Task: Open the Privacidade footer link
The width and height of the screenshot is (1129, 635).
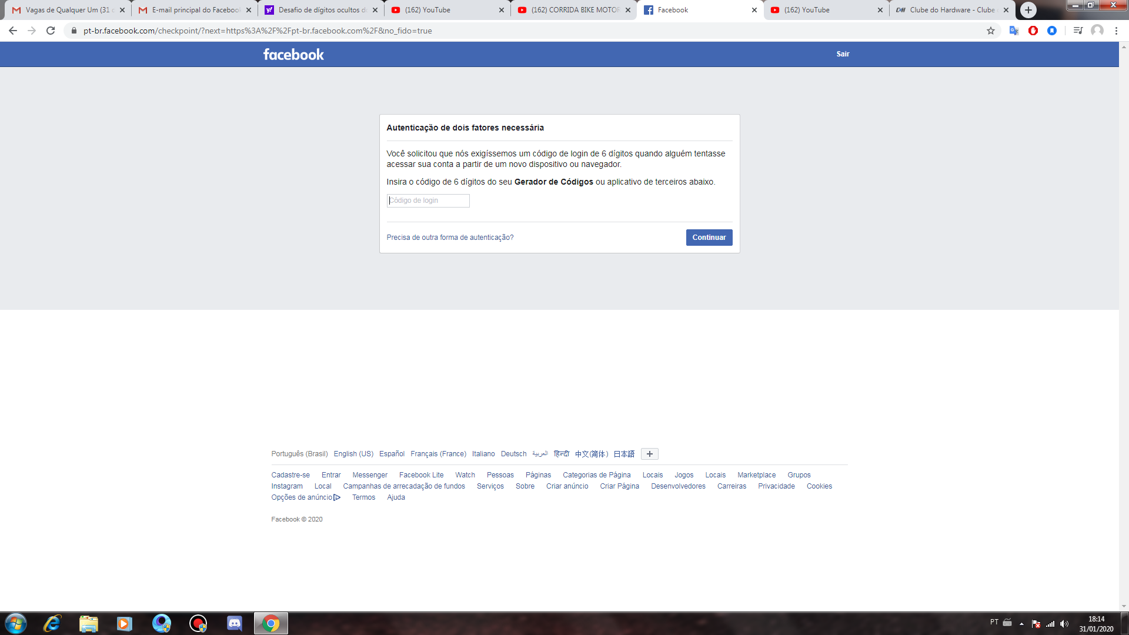Action: [776, 486]
